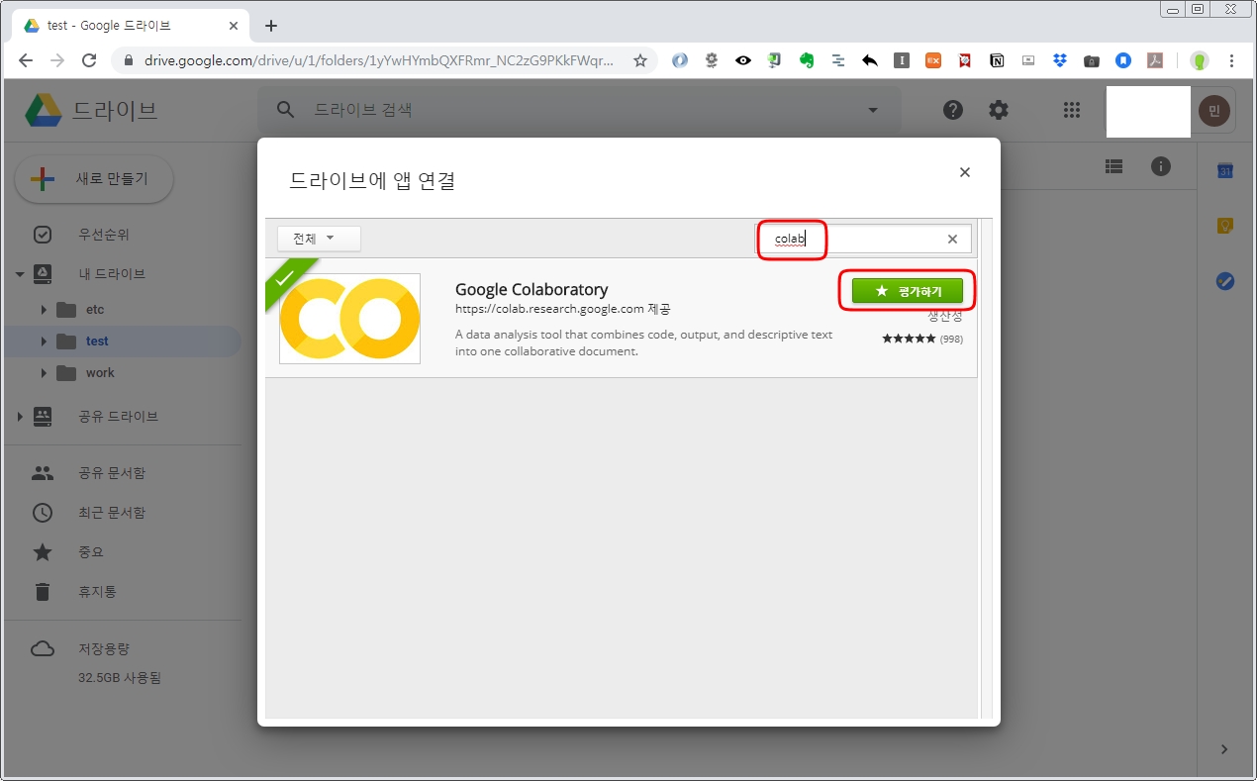The width and height of the screenshot is (1257, 781).
Task: Click the account avatar 민
Action: tap(1213, 110)
